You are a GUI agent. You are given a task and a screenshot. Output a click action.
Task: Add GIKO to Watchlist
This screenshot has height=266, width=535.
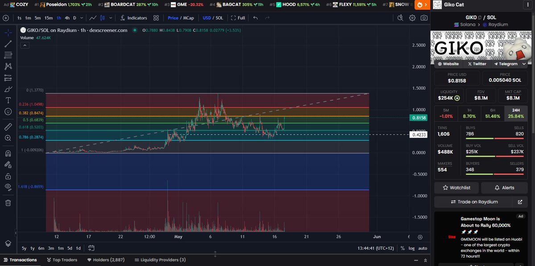pyautogui.click(x=457, y=188)
